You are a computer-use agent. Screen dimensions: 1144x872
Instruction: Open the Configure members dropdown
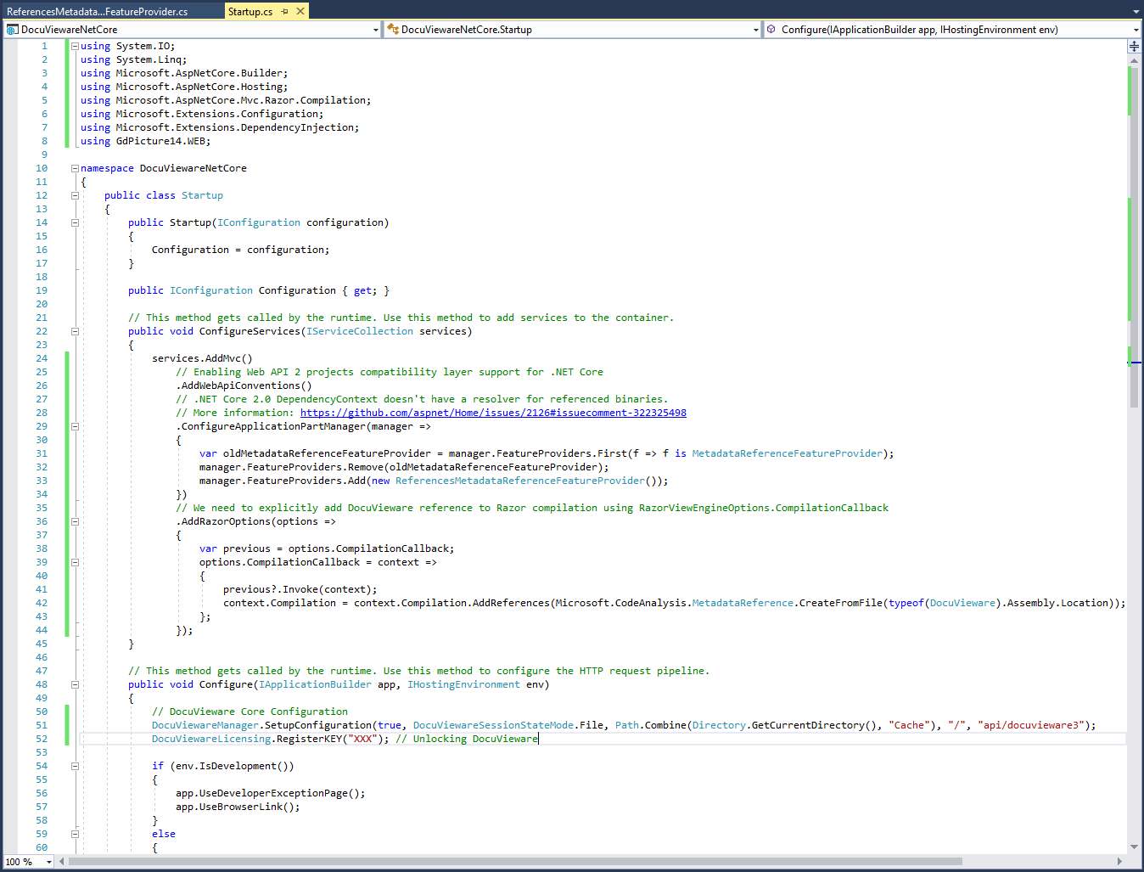coord(1137,29)
